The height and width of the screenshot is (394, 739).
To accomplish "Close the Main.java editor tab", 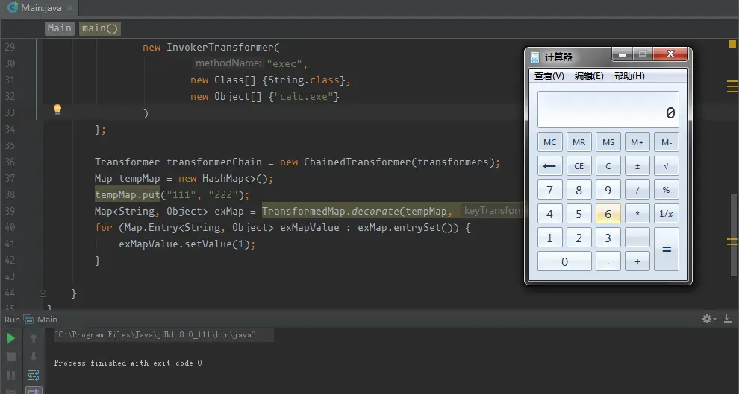I will pos(69,8).
